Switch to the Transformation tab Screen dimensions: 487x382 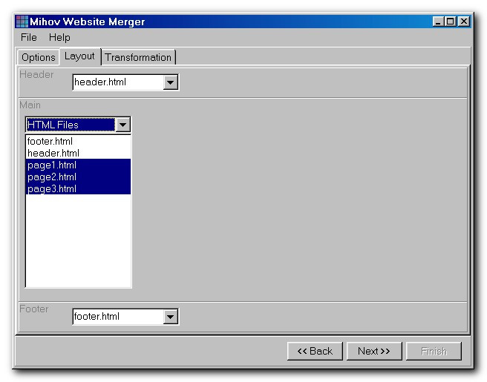coord(138,57)
